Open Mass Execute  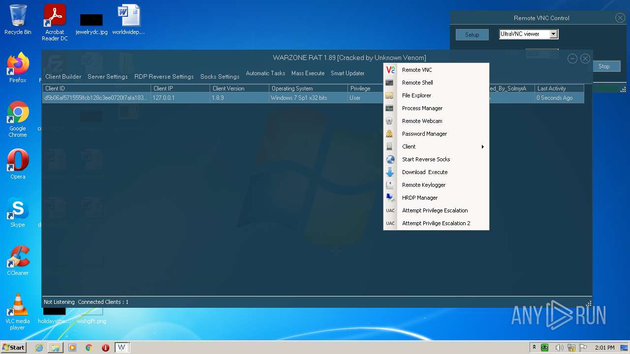point(308,73)
